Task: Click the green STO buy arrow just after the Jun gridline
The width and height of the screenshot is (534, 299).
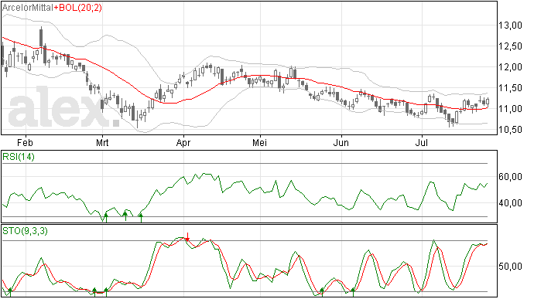Action: coord(353,292)
